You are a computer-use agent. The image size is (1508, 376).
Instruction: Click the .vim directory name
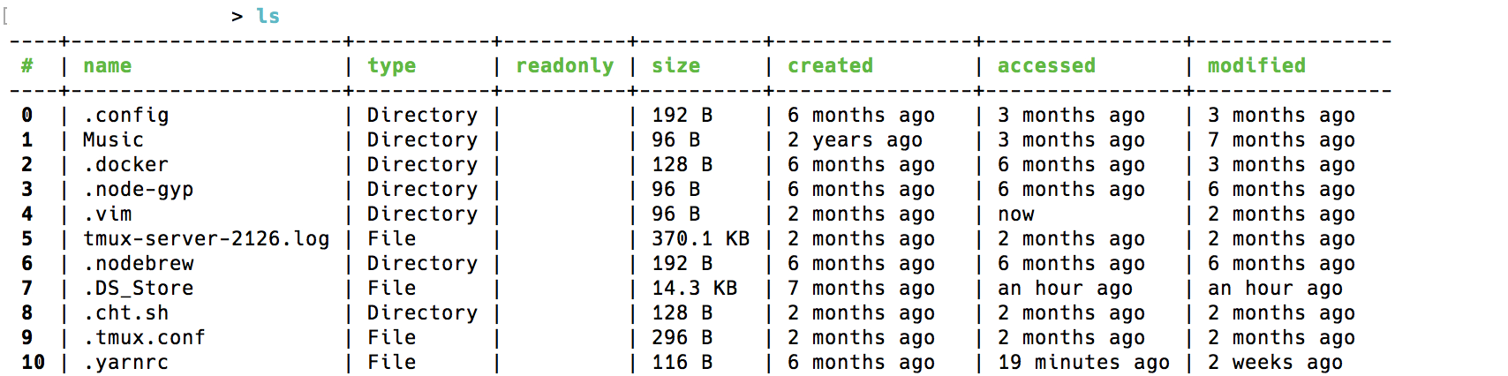107,214
